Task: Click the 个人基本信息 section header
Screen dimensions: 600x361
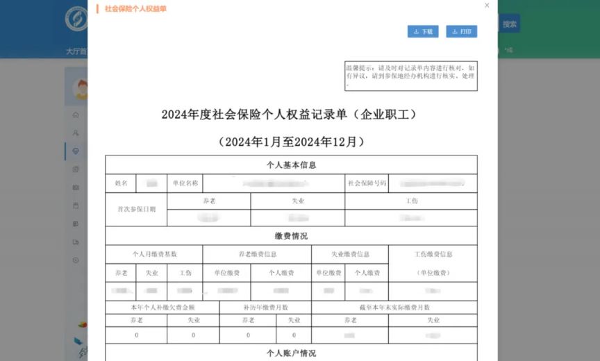Action: [x=291, y=165]
